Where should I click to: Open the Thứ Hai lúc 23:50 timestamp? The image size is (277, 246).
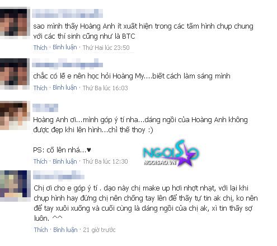click(106, 48)
